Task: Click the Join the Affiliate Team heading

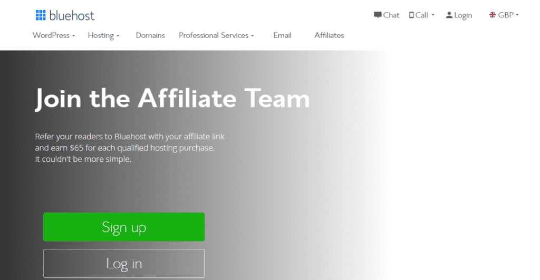Action: coord(172,99)
